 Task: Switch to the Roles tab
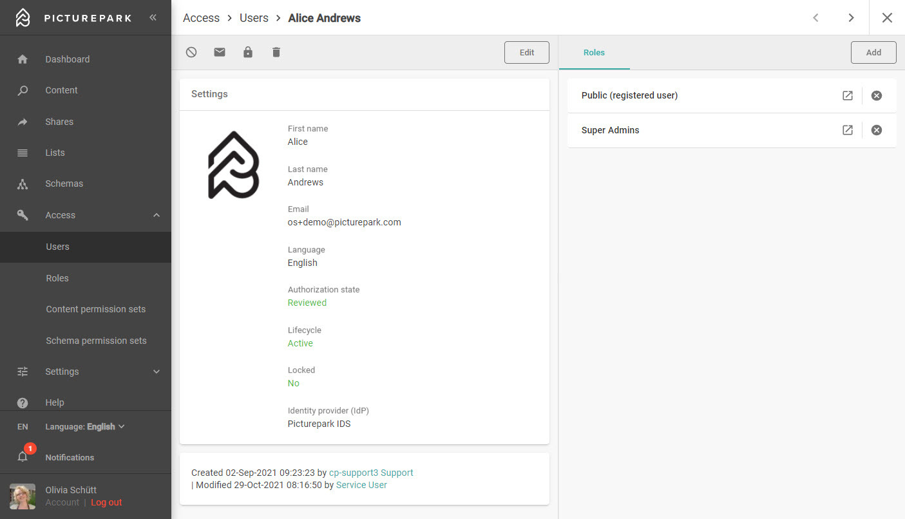594,53
